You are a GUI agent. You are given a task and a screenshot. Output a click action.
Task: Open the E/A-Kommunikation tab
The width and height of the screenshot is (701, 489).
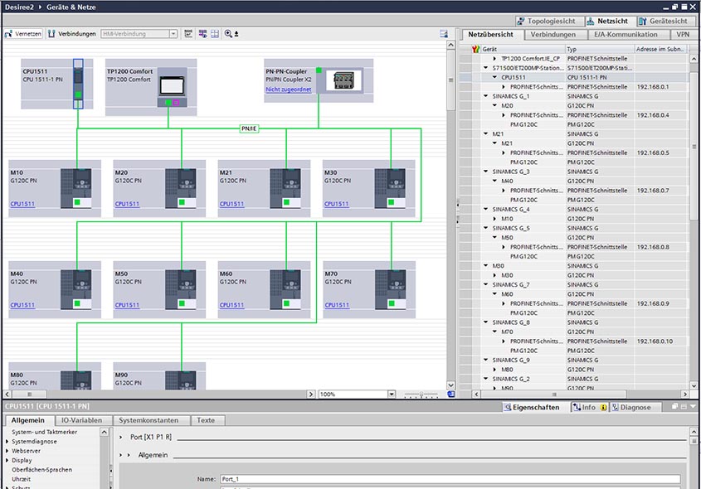click(x=626, y=35)
